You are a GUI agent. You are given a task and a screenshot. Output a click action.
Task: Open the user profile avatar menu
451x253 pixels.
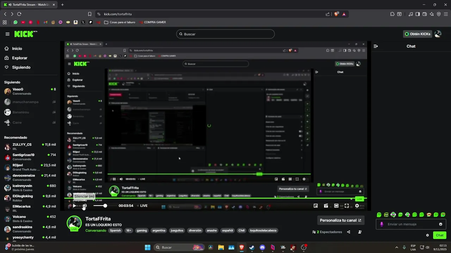[438, 34]
